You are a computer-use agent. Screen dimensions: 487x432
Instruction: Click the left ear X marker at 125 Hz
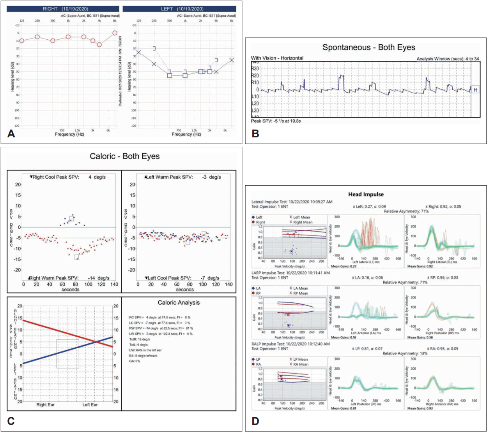click(x=138, y=52)
